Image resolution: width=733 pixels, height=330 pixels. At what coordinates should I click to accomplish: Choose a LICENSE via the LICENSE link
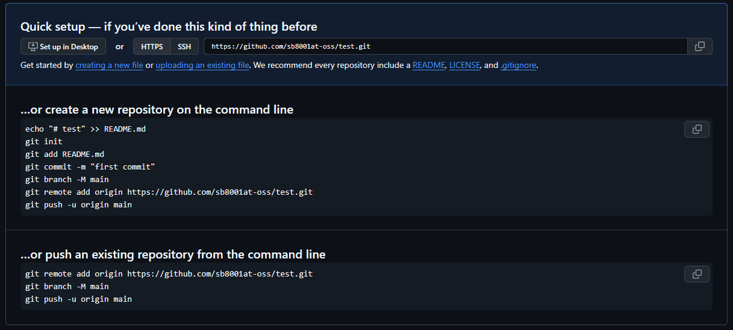pos(465,65)
